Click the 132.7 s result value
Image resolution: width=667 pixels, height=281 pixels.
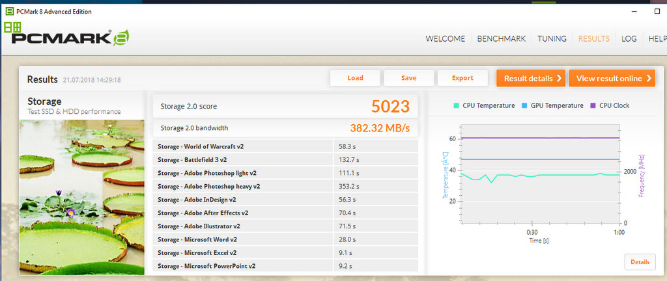(349, 159)
